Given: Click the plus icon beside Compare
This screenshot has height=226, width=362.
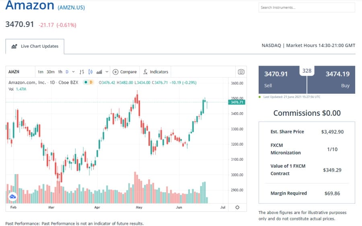Looking at the screenshot, I should [x=115, y=72].
